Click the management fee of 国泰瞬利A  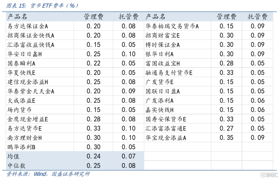pyautogui.click(x=94, y=64)
